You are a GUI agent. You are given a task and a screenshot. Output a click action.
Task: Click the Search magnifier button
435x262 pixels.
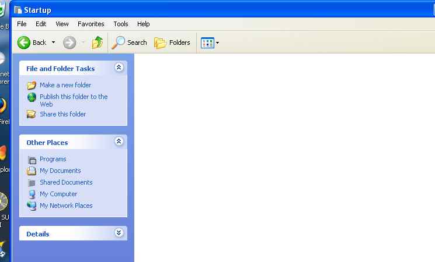pos(129,43)
